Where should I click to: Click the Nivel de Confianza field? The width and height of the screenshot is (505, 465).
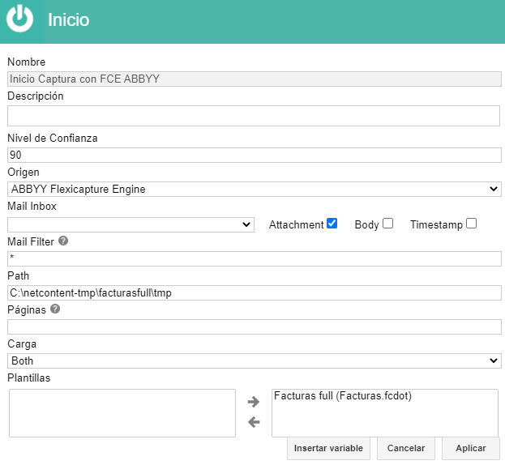pyautogui.click(x=255, y=155)
